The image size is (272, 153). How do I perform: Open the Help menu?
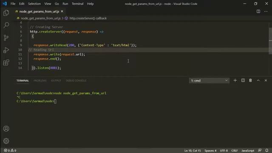pyautogui.click(x=90, y=4)
